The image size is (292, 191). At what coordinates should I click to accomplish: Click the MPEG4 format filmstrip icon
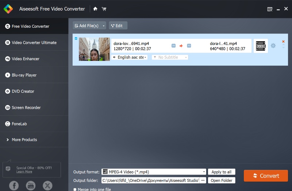coord(261,46)
